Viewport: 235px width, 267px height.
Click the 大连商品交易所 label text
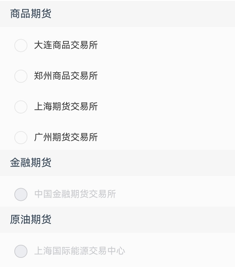66,45
